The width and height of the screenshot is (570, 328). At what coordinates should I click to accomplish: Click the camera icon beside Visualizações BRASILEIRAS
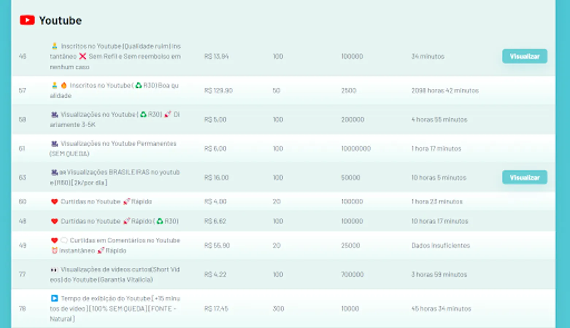[55, 172]
